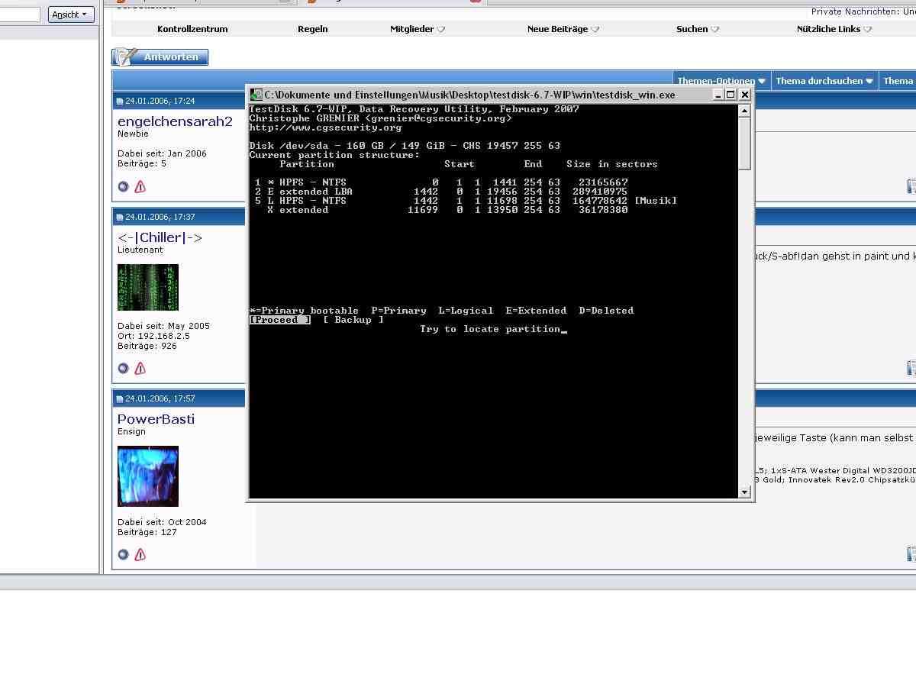Click 'Beiträge: 926' text
The width and height of the screenshot is (916, 687).
click(x=147, y=346)
